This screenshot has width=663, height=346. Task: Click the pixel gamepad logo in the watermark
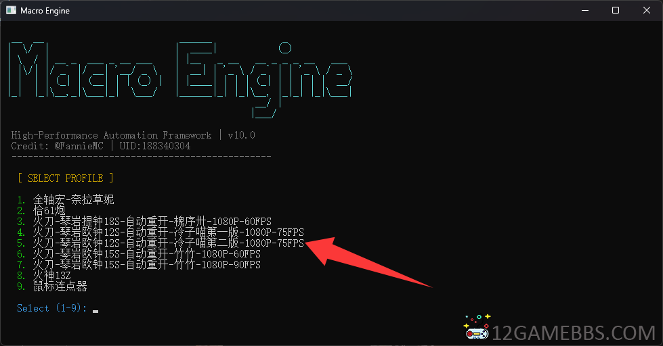tap(477, 327)
